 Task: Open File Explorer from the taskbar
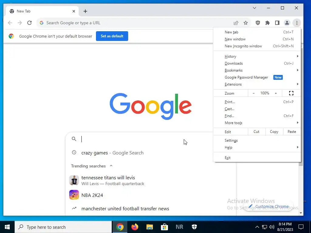coord(150,227)
